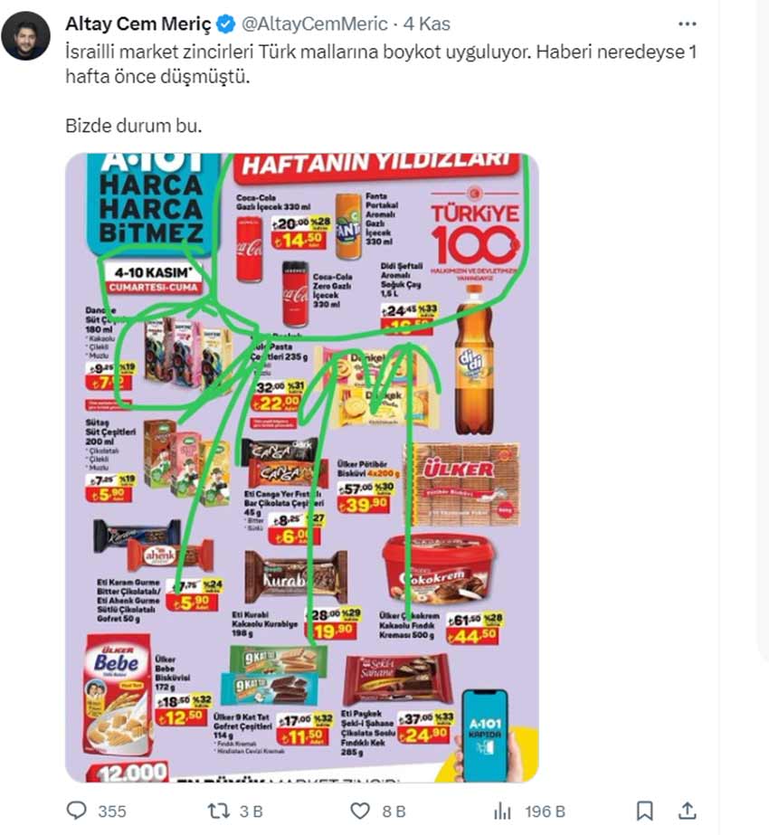Click the 355 replies count
769x835 pixels.
[x=112, y=811]
